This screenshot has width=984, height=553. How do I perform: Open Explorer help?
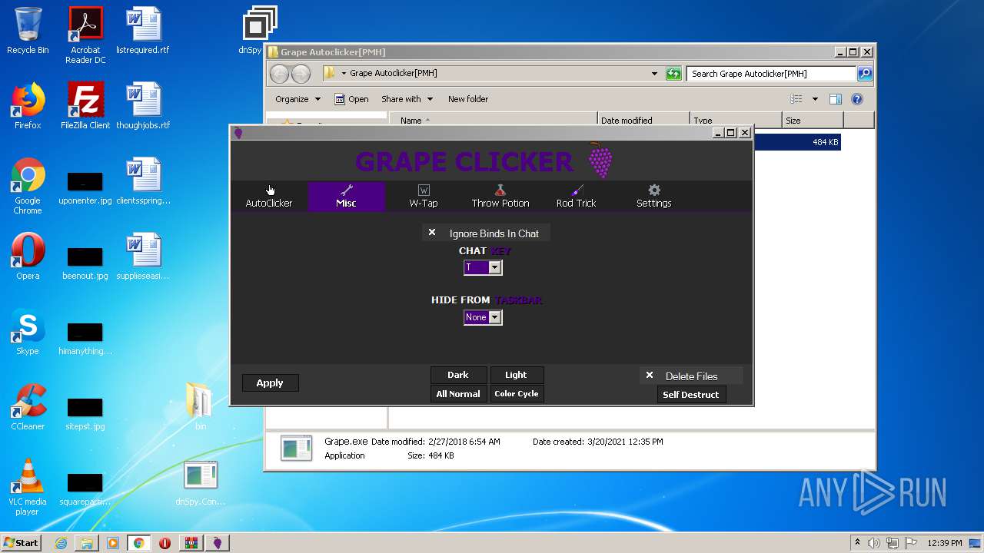(x=857, y=99)
